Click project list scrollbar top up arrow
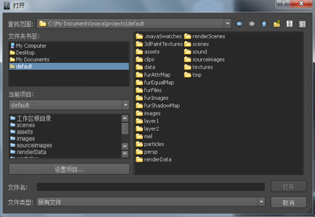 click(x=125, y=118)
